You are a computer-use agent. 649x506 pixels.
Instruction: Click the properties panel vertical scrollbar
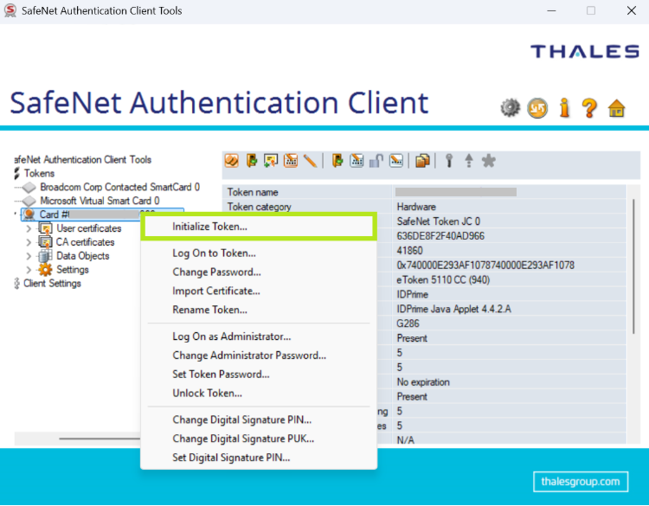pos(633,266)
